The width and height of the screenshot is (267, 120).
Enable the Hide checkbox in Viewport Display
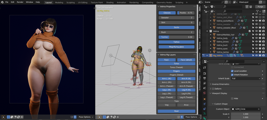coord(232,98)
